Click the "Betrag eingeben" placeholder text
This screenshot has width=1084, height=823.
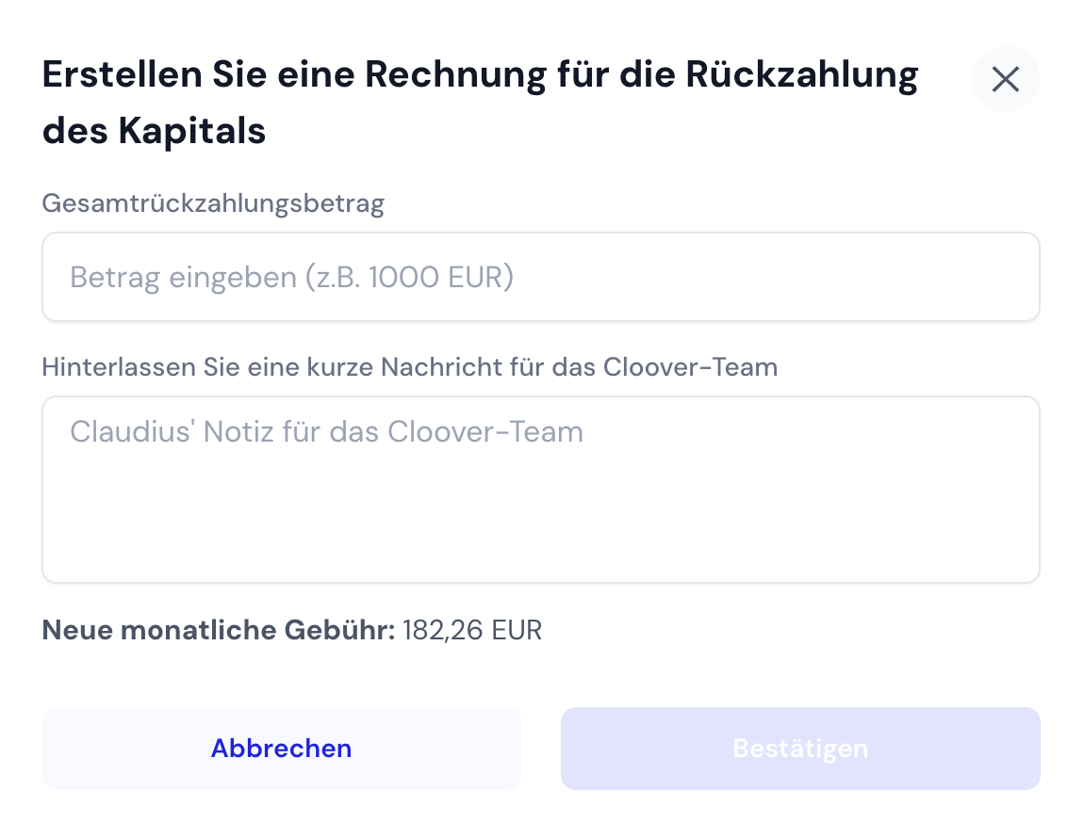184,278
